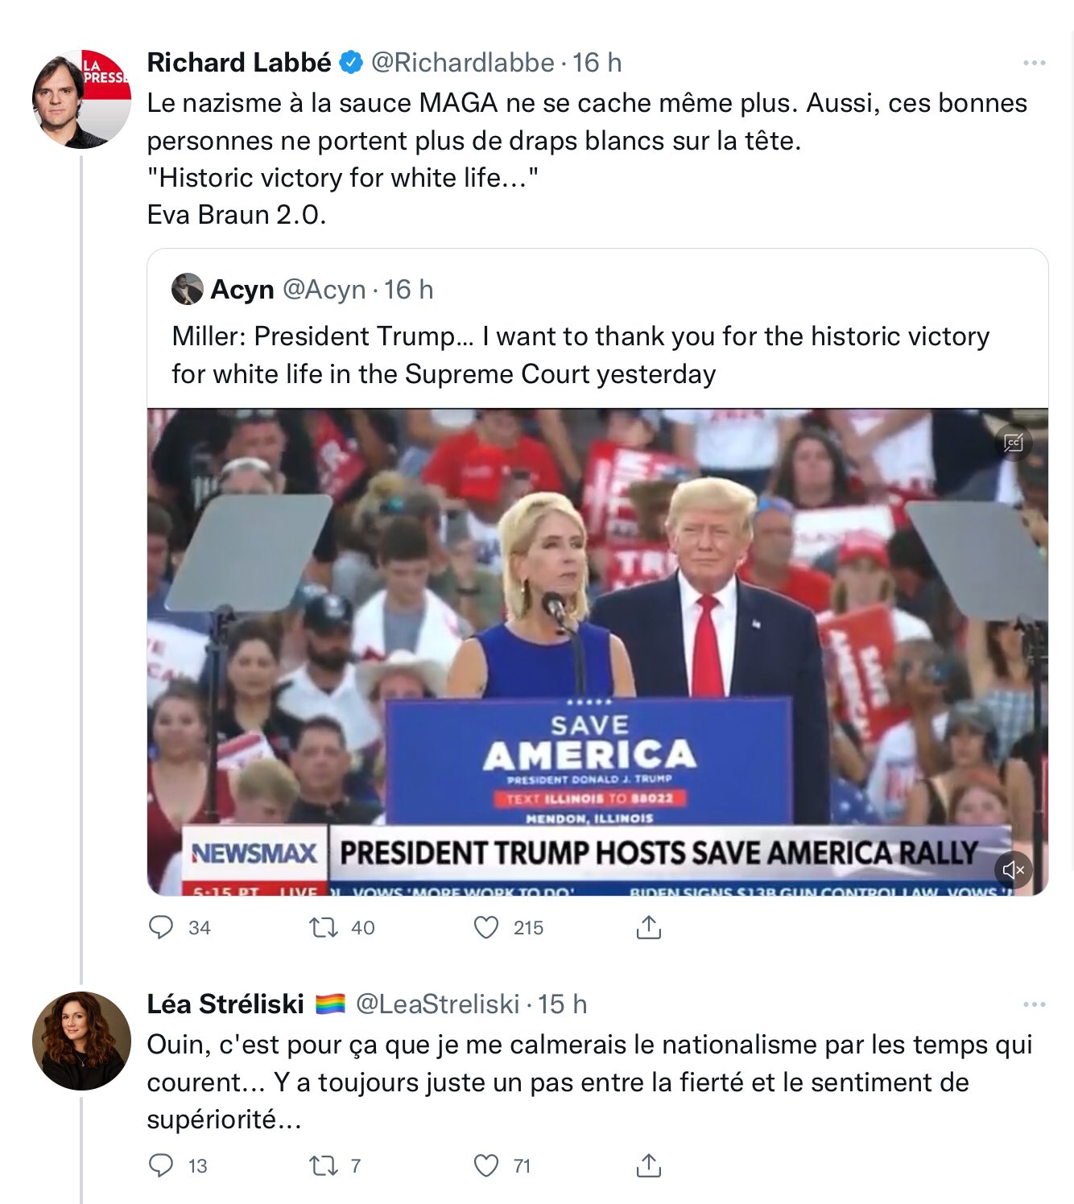Retweet Richard Labbé's tweet

click(324, 927)
